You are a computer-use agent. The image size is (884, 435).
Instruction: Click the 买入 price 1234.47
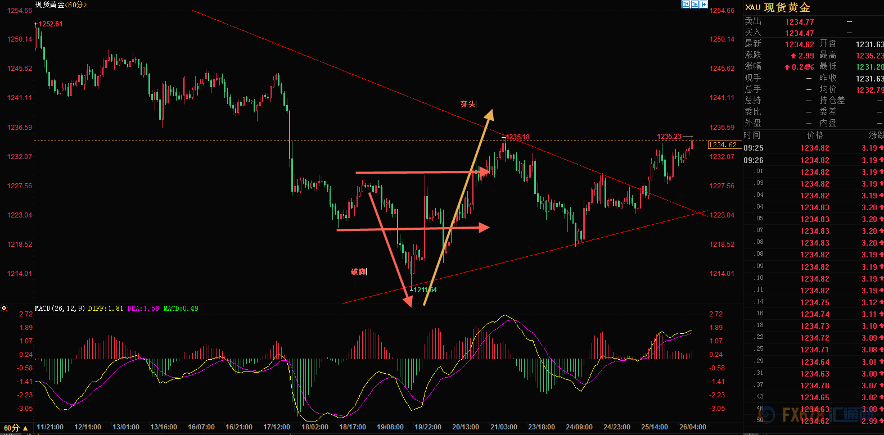pos(799,33)
